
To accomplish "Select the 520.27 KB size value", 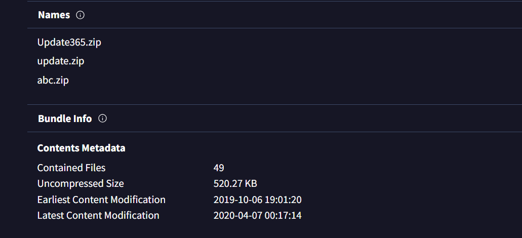I will 235,183.
